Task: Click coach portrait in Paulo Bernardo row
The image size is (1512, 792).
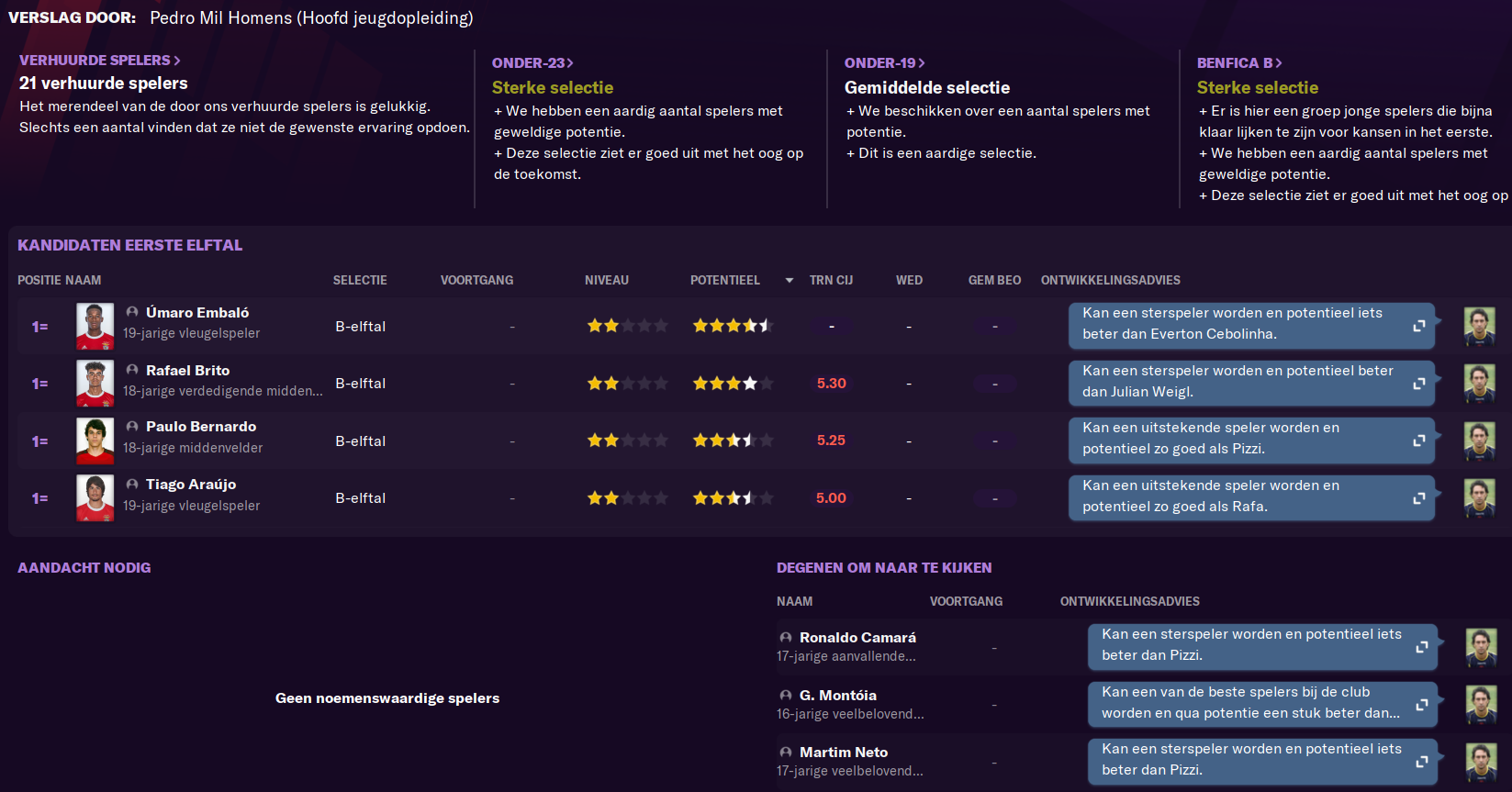Action: click(1479, 441)
